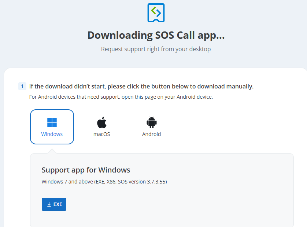Click the panel pointer caret below Windows tab
Viewport: 307px width, 227px height.
coord(52,151)
